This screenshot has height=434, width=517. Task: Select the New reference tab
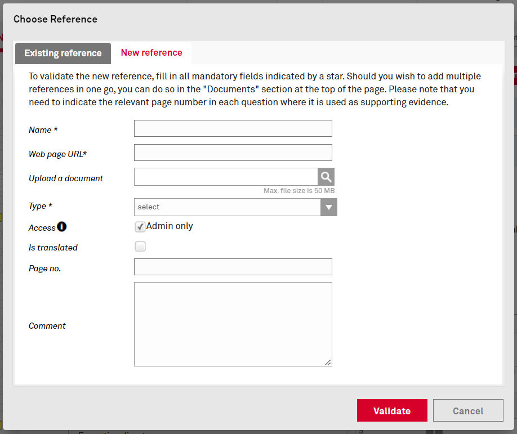tap(151, 53)
